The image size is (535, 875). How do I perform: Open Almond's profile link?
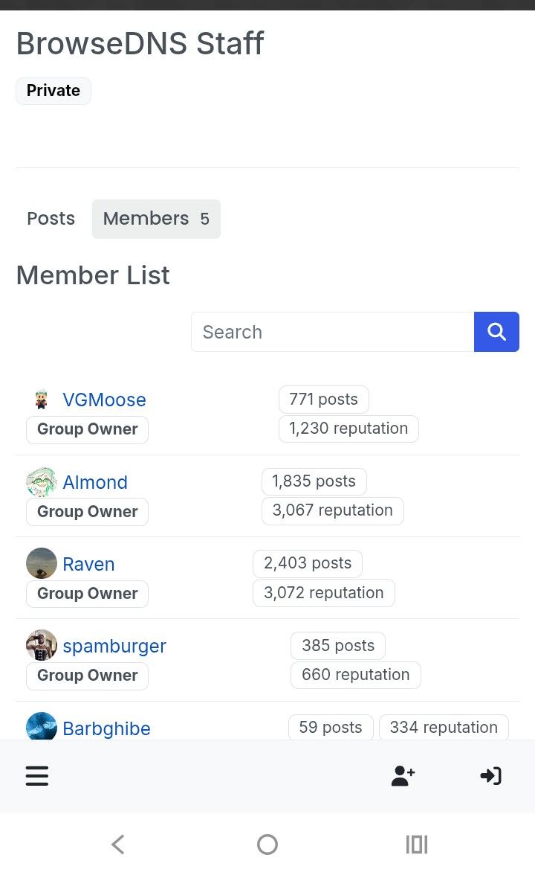pyautogui.click(x=95, y=482)
